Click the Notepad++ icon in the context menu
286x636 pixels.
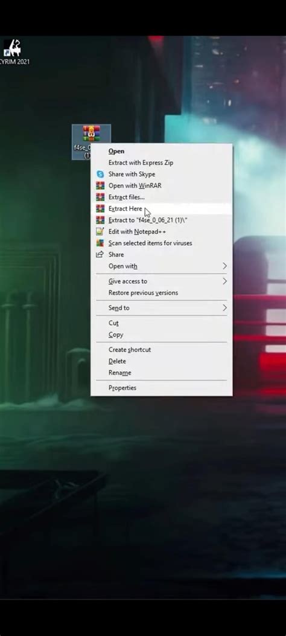pyautogui.click(x=100, y=231)
